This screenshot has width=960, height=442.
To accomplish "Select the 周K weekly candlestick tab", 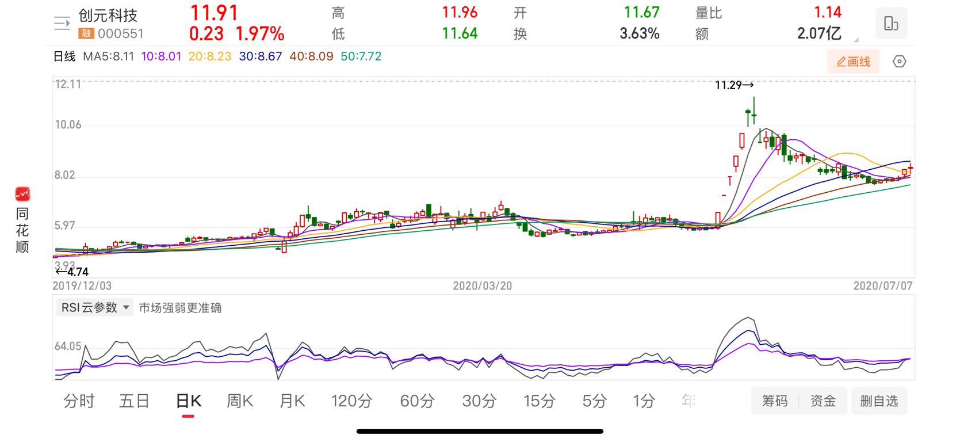I will tap(240, 401).
